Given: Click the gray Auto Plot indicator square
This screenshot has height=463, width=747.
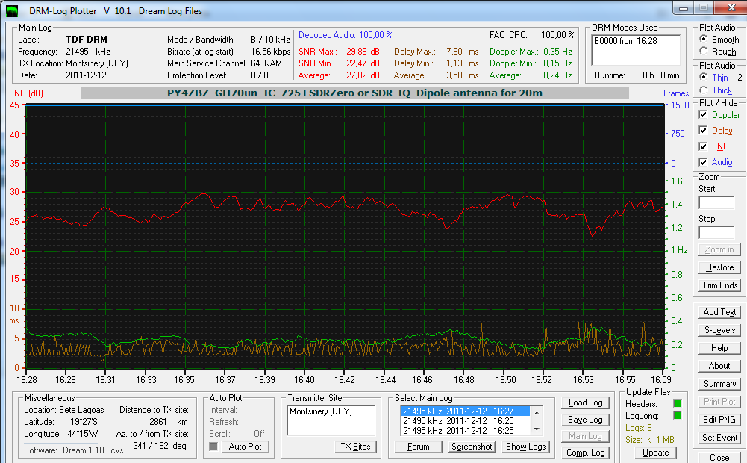Looking at the screenshot, I should coord(213,447).
